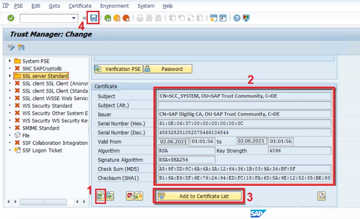Select SSF Logon Ticket tree entry
Screen dimensions: 360x219
tap(42, 150)
